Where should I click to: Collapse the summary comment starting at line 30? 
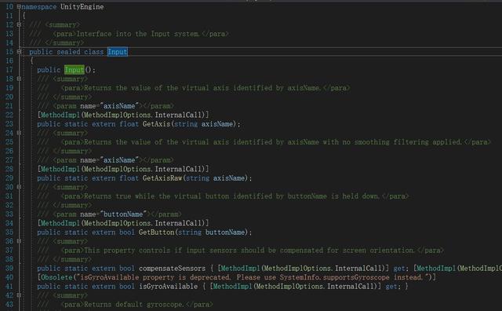pyautogui.click(x=19, y=187)
